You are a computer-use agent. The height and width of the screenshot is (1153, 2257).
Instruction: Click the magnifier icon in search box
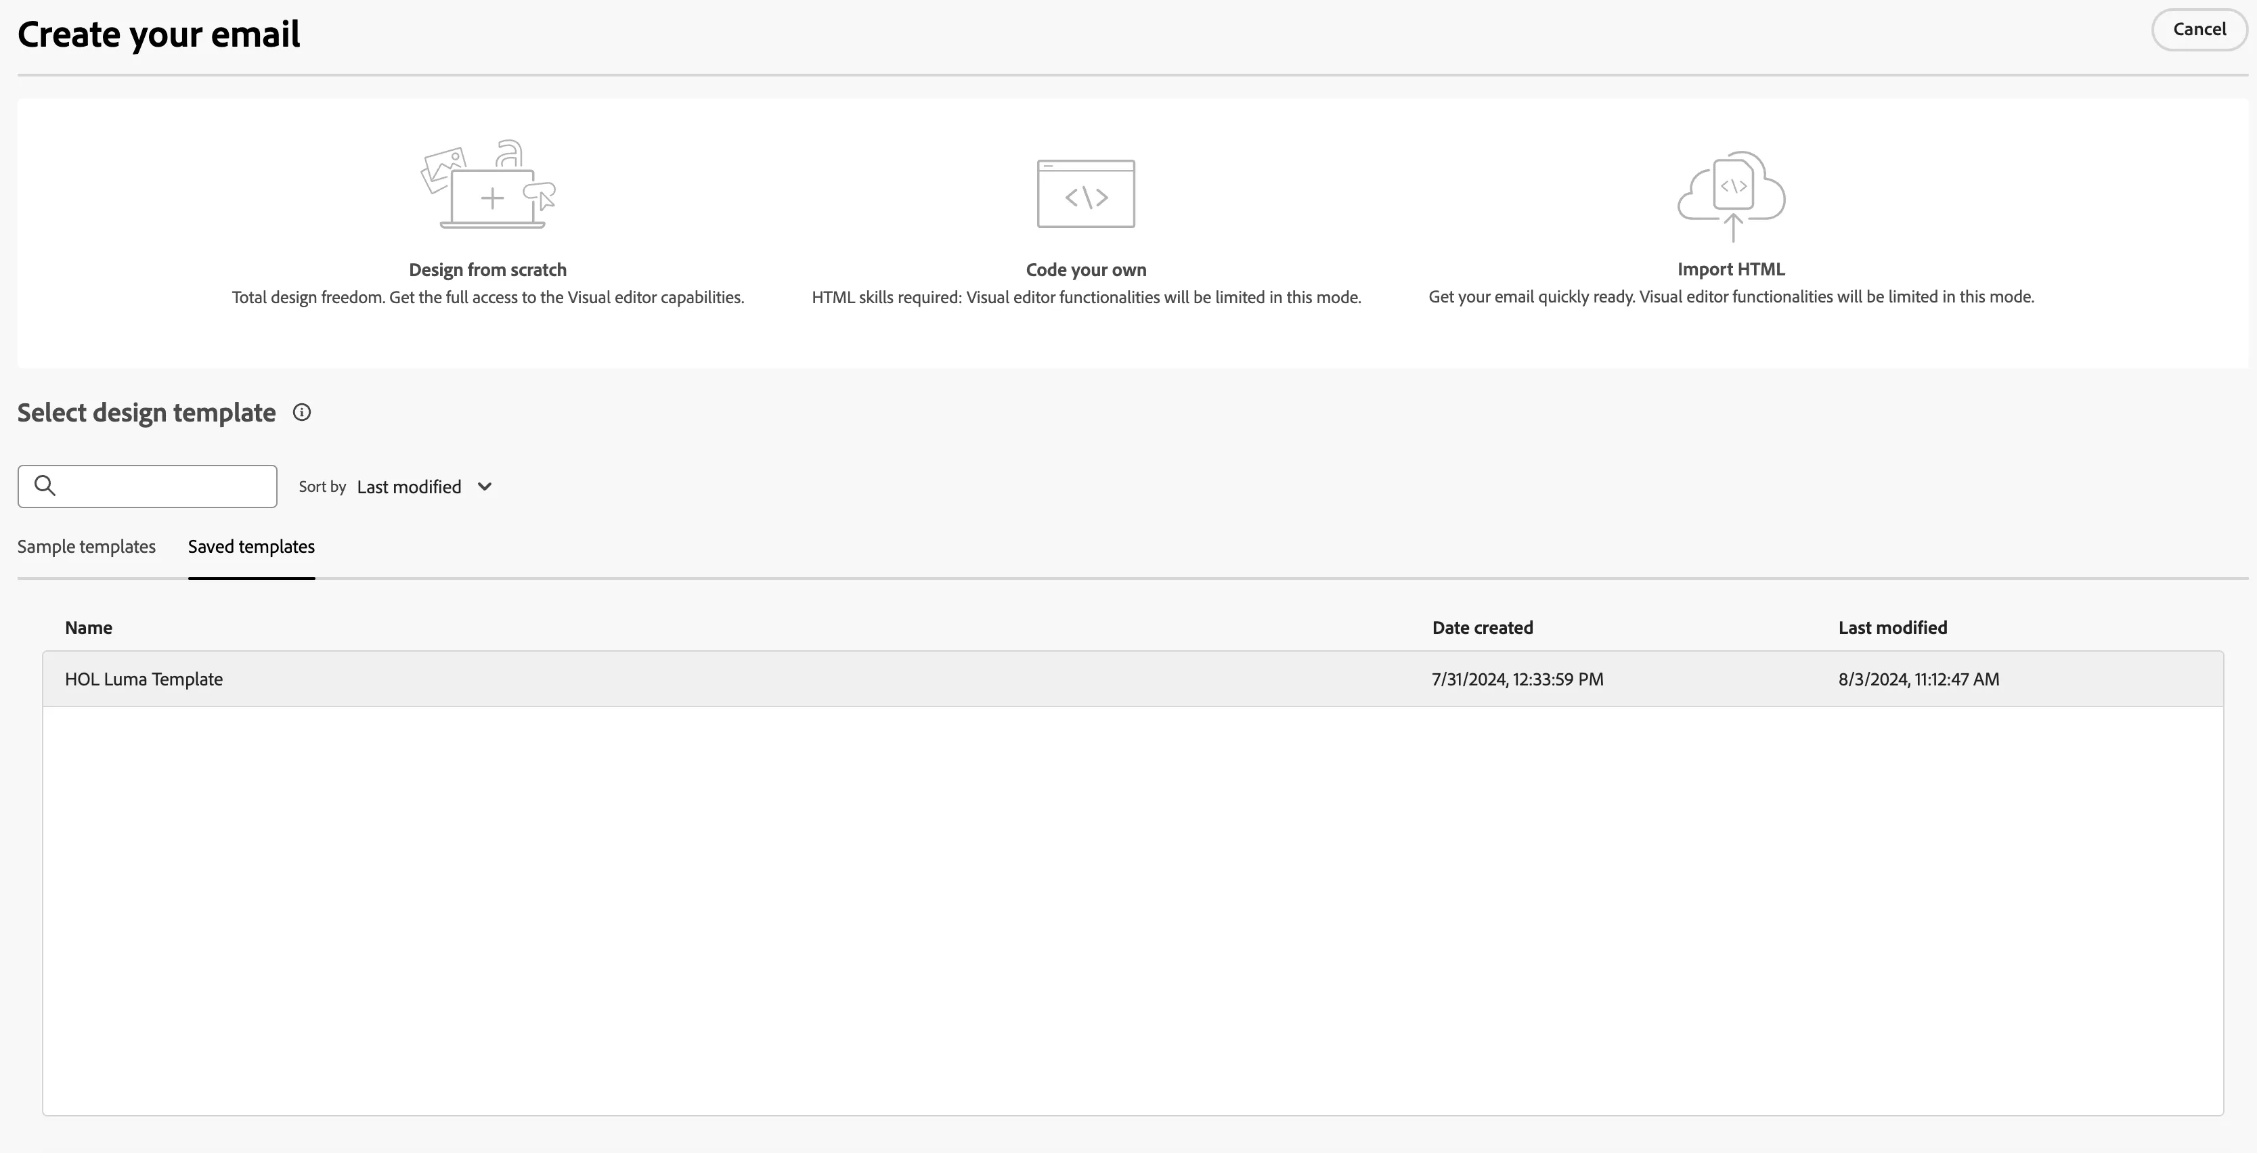point(45,486)
